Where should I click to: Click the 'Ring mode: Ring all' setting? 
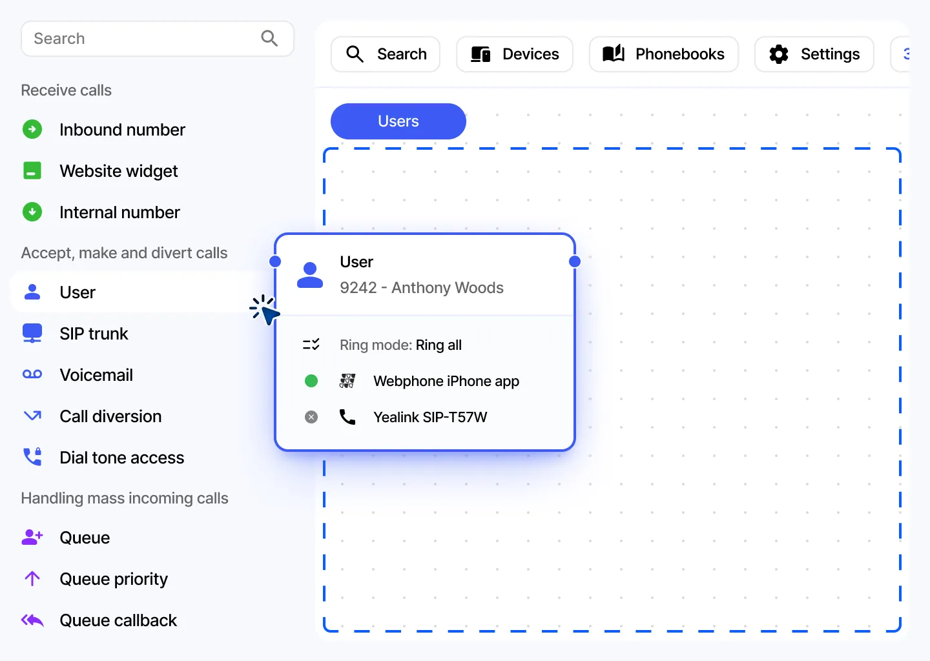pyautogui.click(x=400, y=345)
